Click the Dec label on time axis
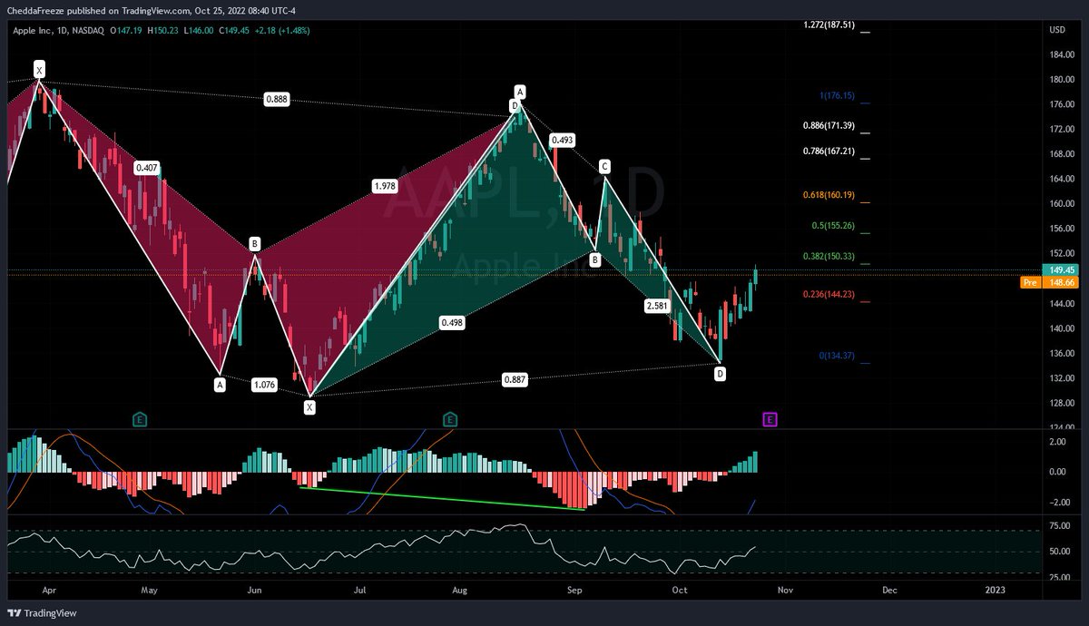Viewport: 1089px width, 626px height. (889, 590)
